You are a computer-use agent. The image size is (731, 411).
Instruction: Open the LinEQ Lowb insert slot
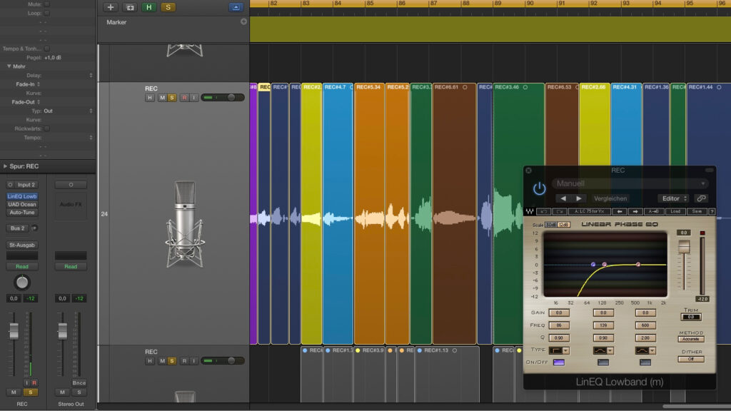click(x=22, y=197)
